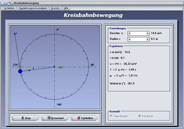Click the 90° angle label
184x129 pixels.
tap(92, 65)
